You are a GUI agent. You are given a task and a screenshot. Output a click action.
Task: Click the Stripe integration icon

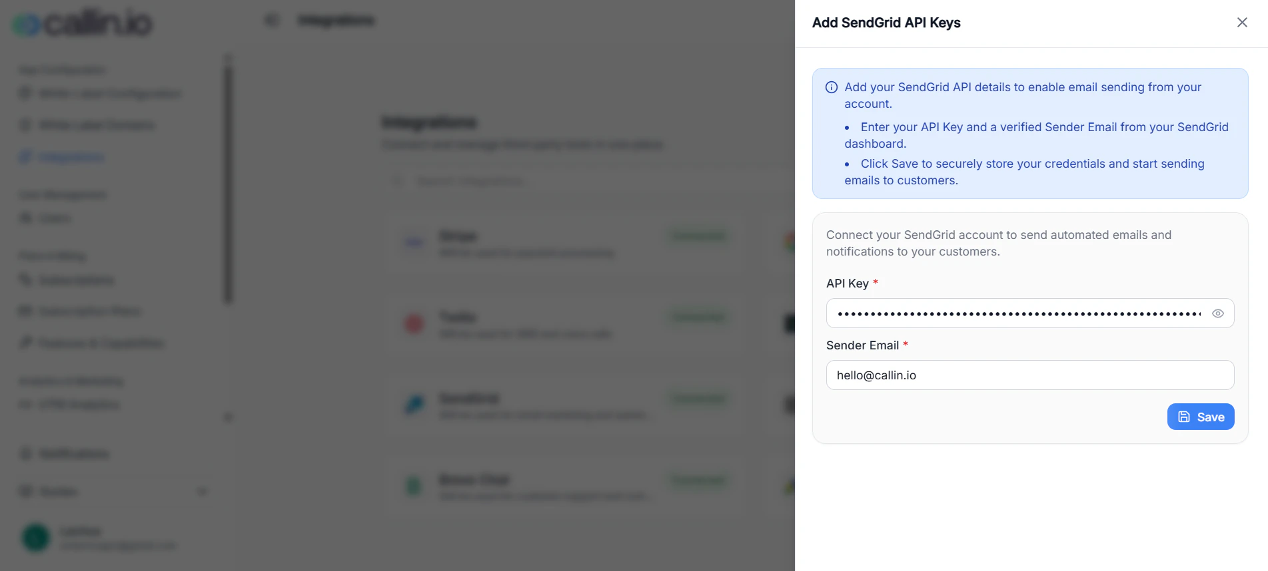click(x=413, y=243)
